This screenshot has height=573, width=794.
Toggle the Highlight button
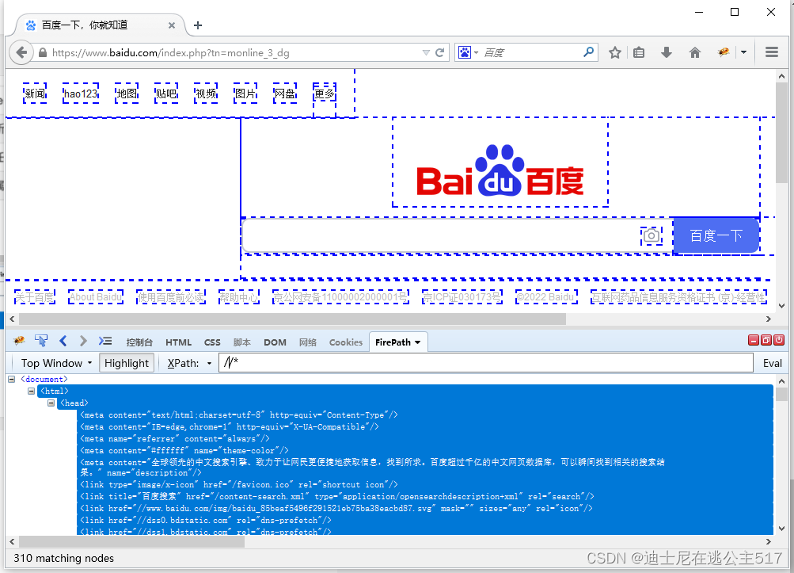click(127, 363)
